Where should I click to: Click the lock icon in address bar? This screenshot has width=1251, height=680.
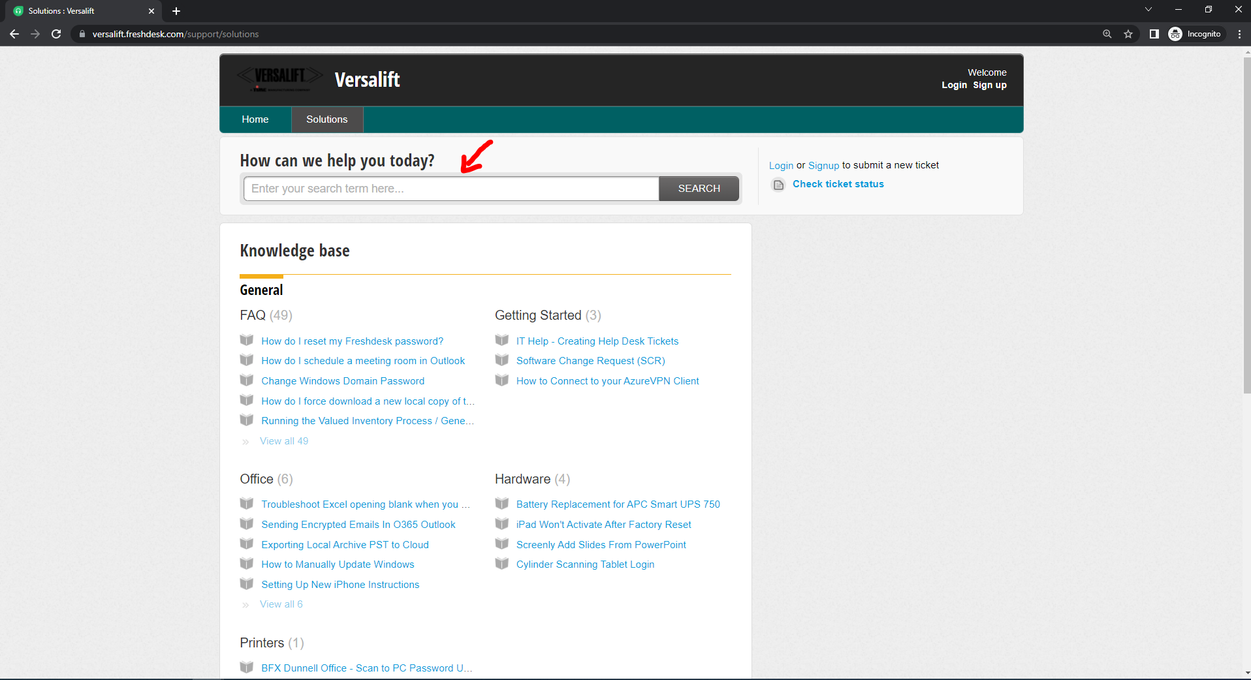pyautogui.click(x=82, y=34)
